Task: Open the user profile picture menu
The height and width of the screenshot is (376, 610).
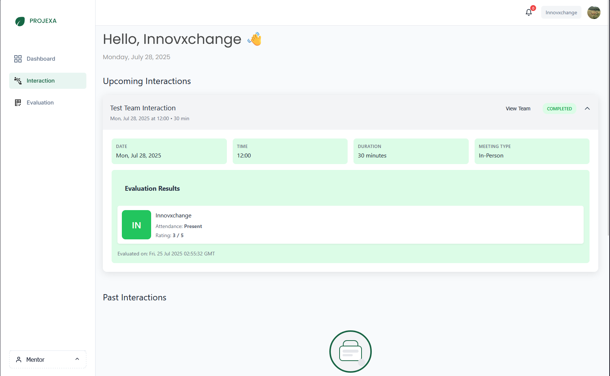Action: point(594,12)
